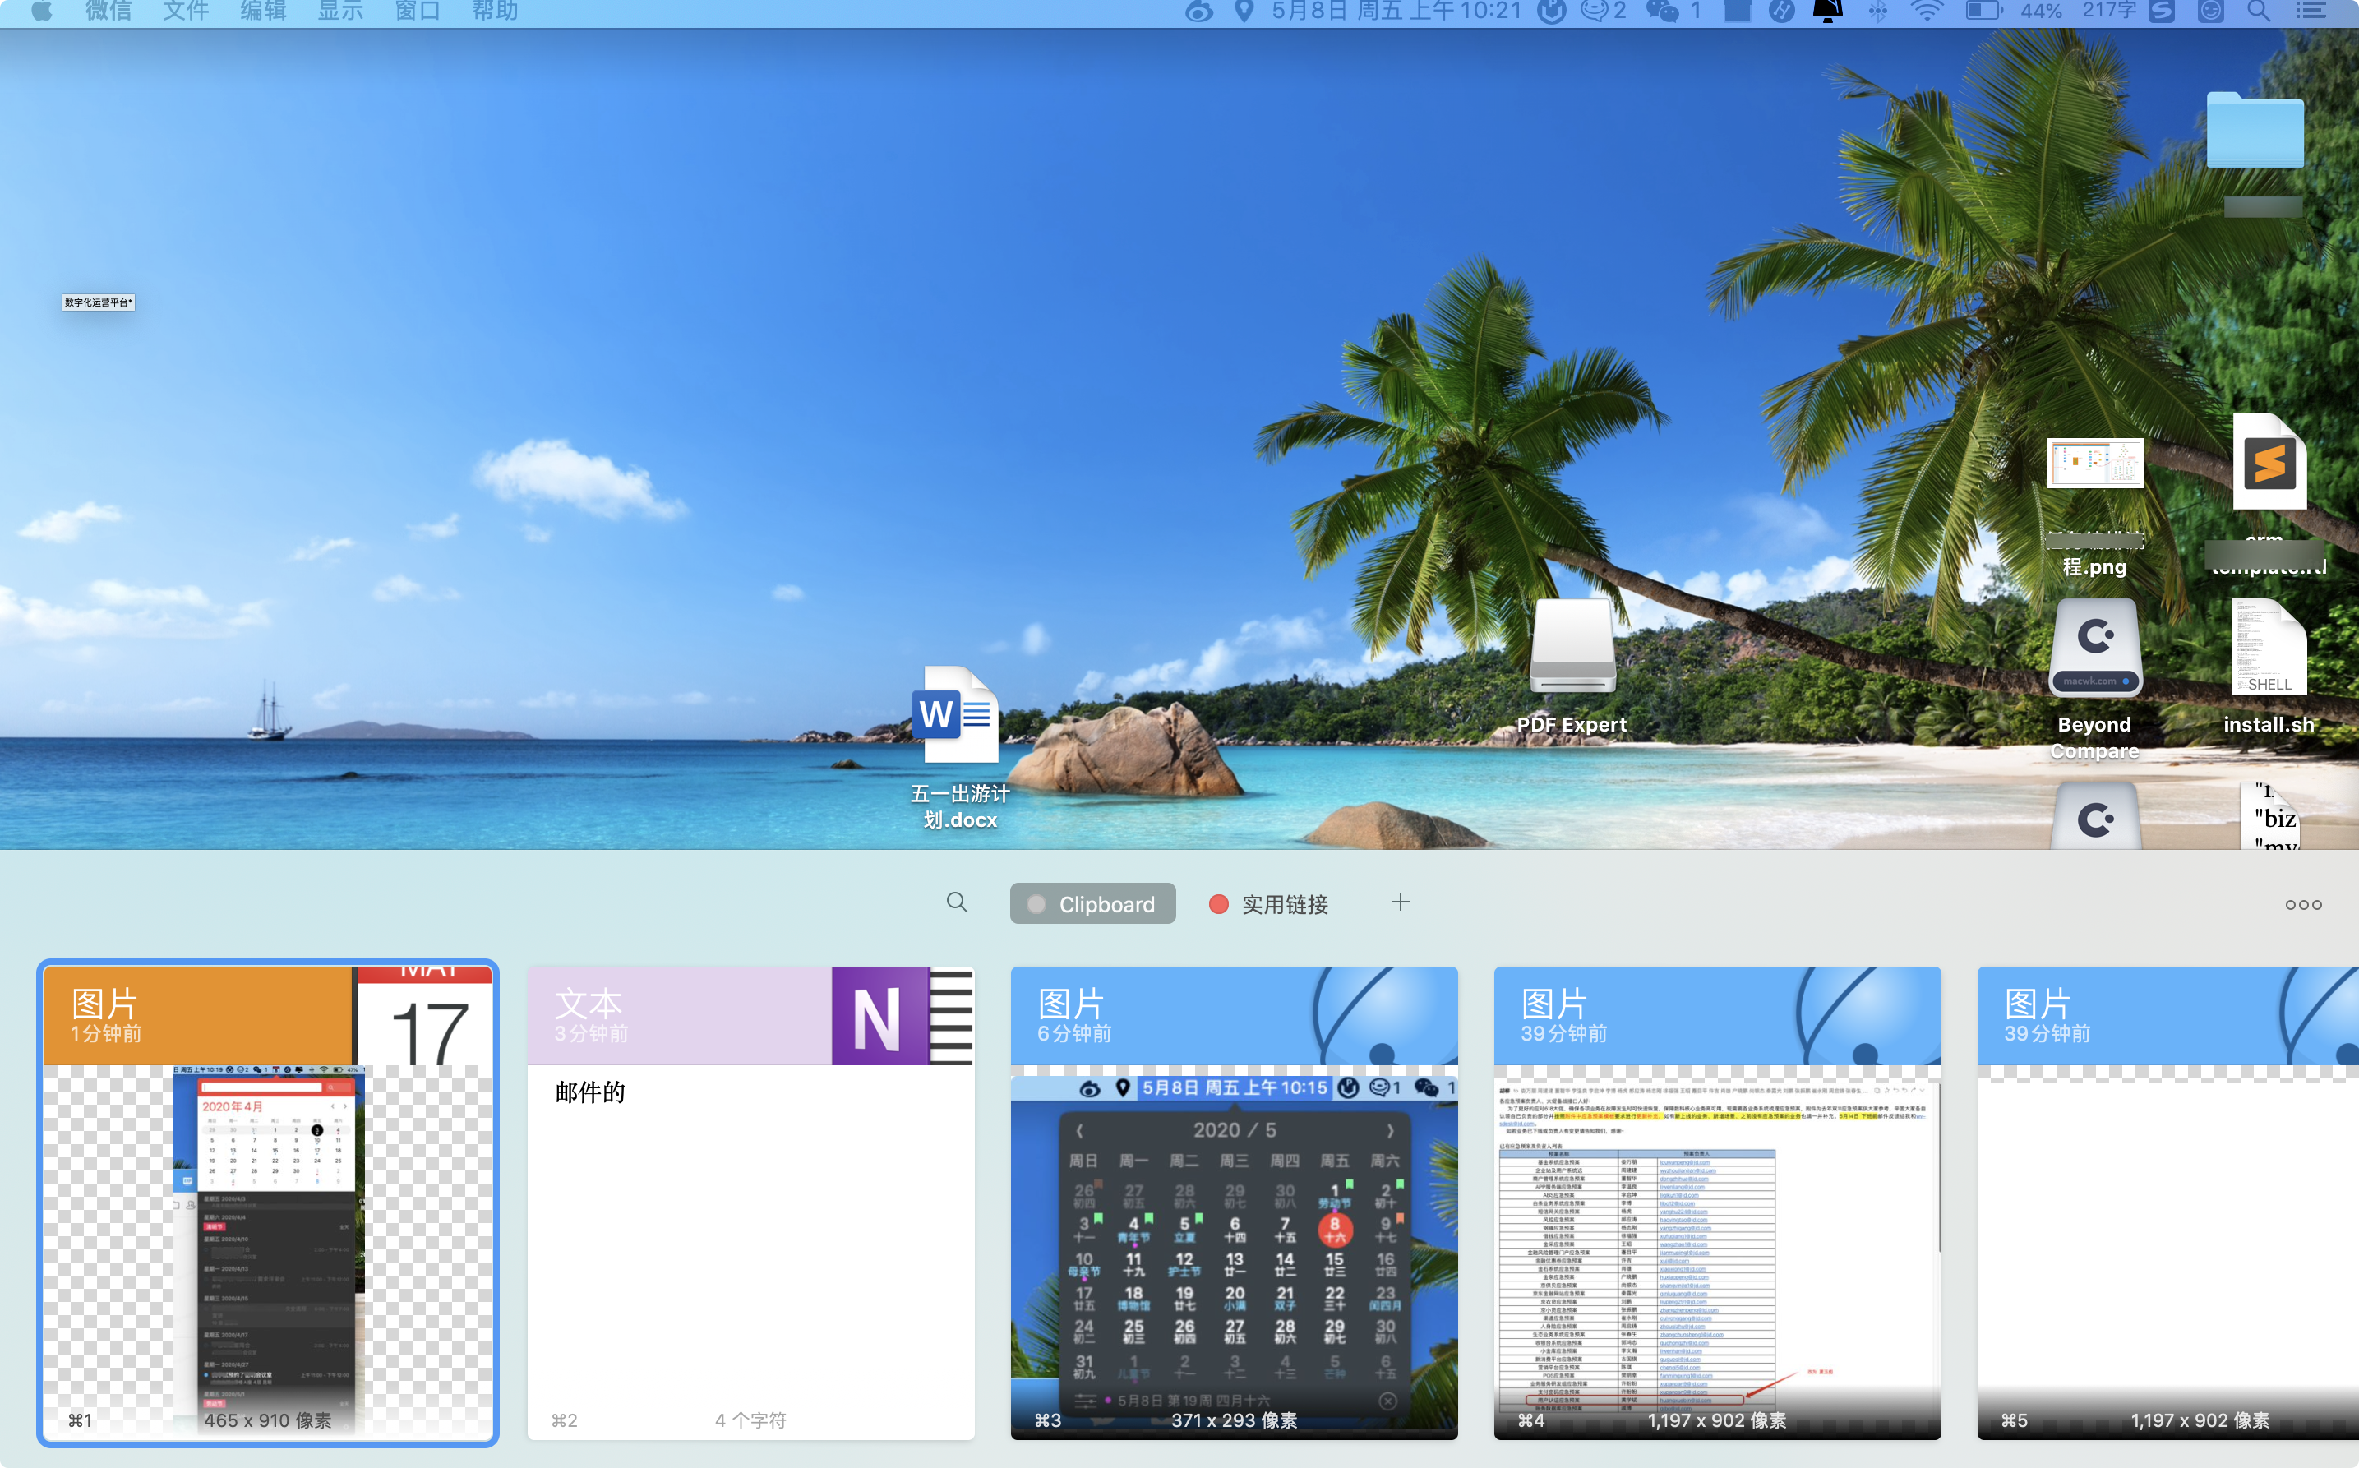This screenshot has height=1468, width=2359.
Task: Select the Clipboard pinboard tab
Action: [x=1092, y=904]
